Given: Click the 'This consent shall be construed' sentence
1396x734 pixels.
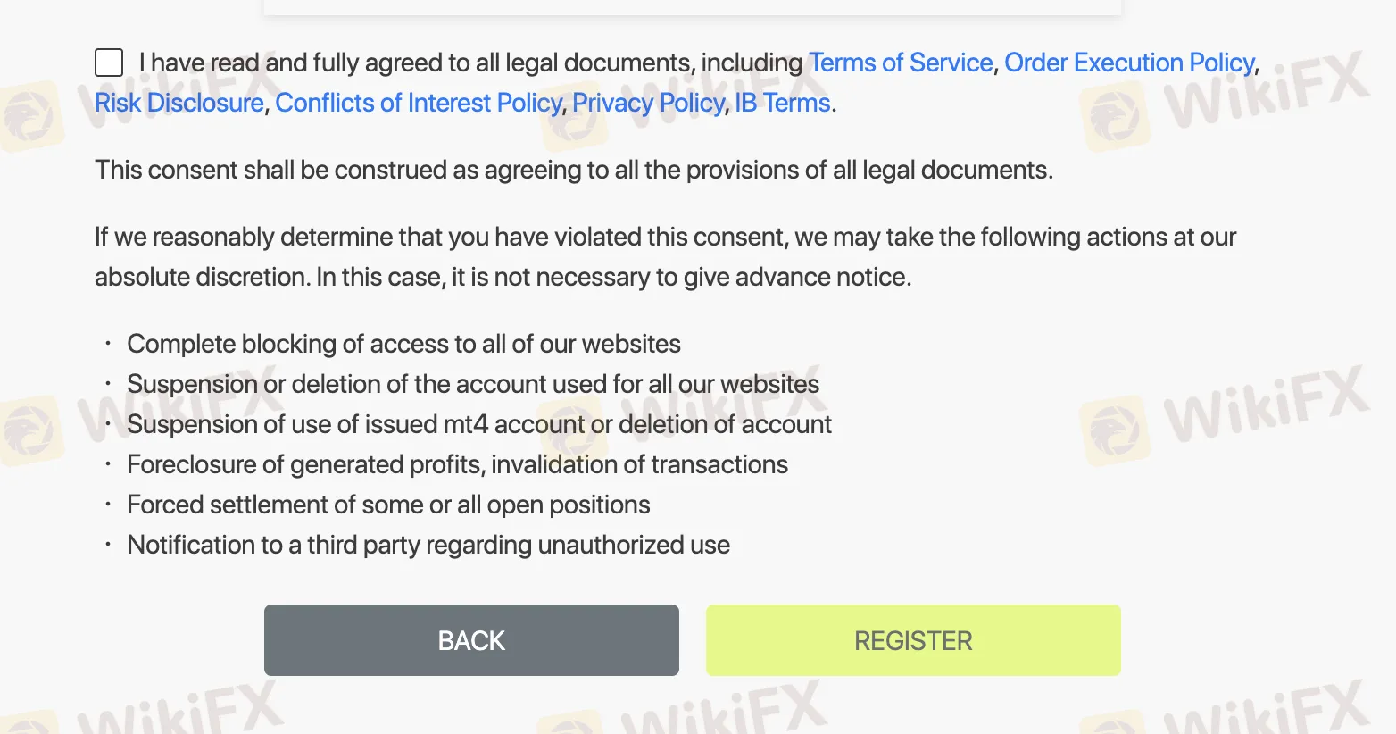Looking at the screenshot, I should pos(573,170).
